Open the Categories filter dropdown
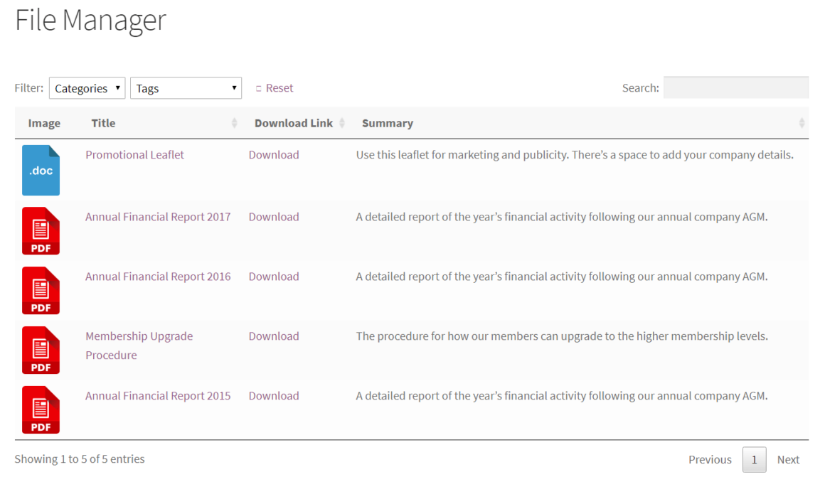 tap(86, 87)
